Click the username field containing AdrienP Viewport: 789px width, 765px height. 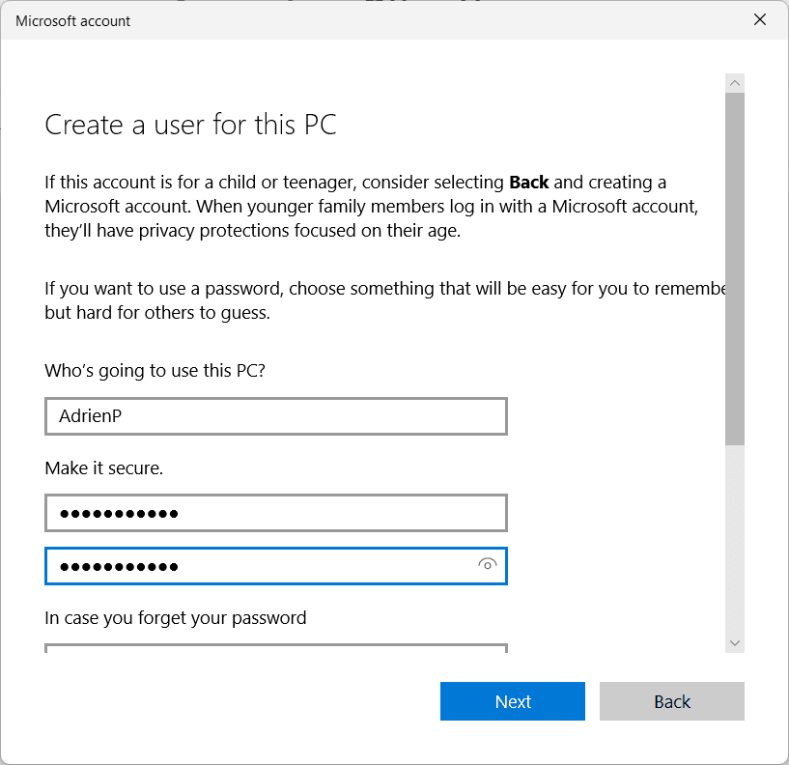(276, 416)
